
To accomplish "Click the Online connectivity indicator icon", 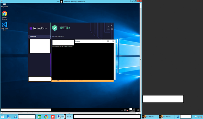I will 112,29.
